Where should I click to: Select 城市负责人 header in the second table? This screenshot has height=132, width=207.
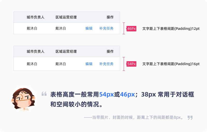coord(35,51)
